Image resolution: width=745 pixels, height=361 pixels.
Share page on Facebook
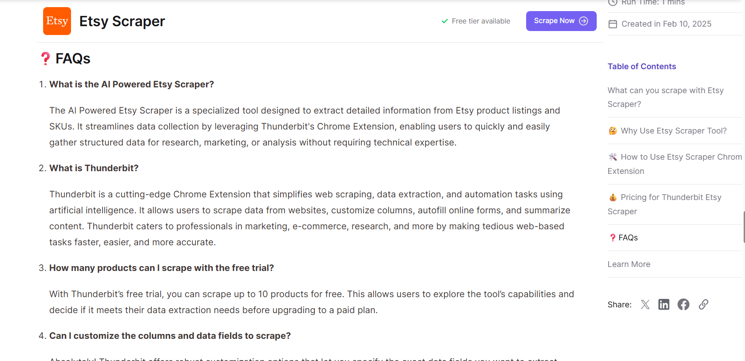tap(683, 304)
